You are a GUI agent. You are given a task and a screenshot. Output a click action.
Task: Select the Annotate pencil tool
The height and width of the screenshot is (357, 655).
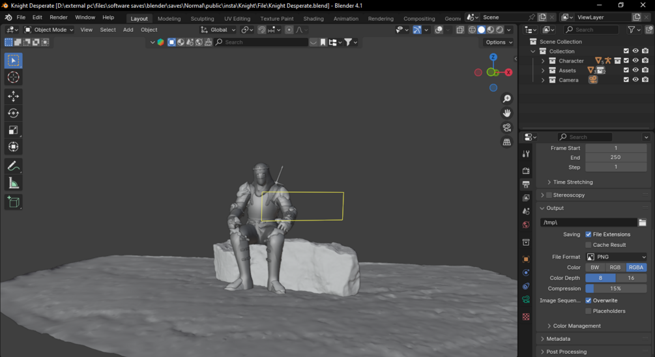14,166
